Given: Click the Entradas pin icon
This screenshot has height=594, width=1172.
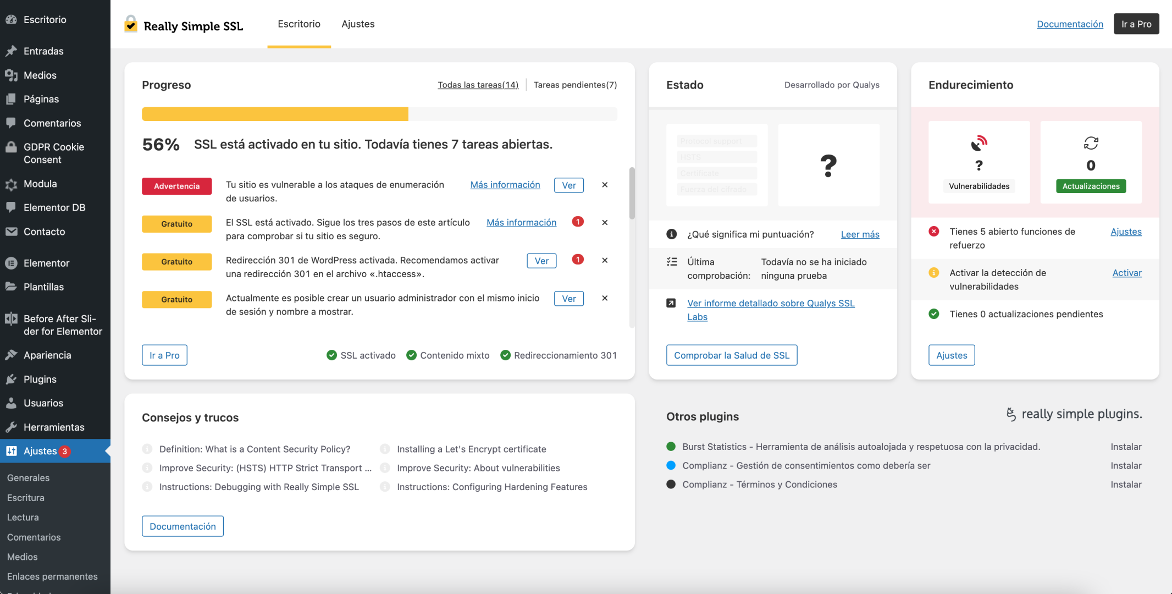Looking at the screenshot, I should click(x=11, y=51).
